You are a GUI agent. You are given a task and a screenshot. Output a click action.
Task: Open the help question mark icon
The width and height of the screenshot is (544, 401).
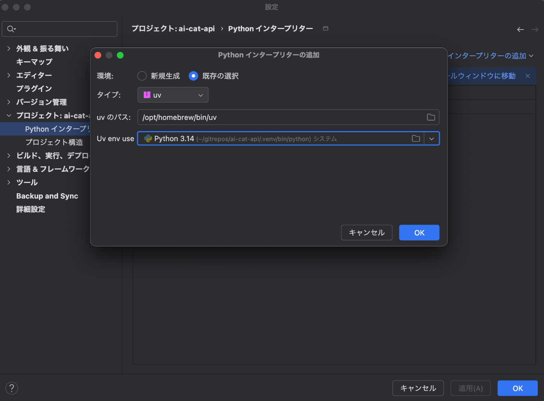12,388
